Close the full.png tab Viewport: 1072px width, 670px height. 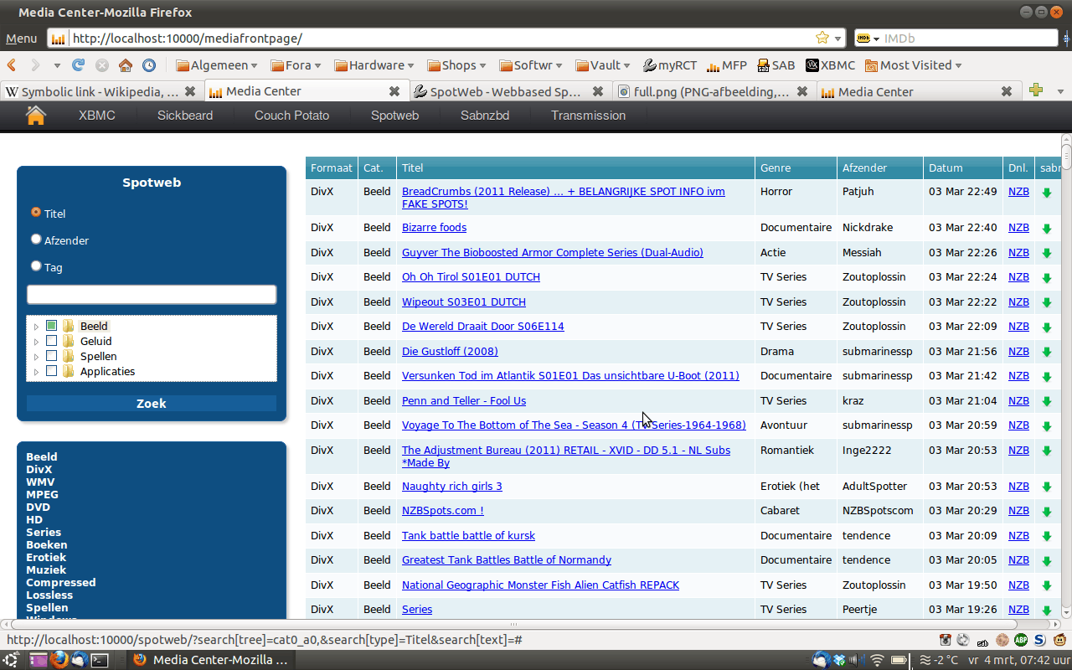(802, 91)
